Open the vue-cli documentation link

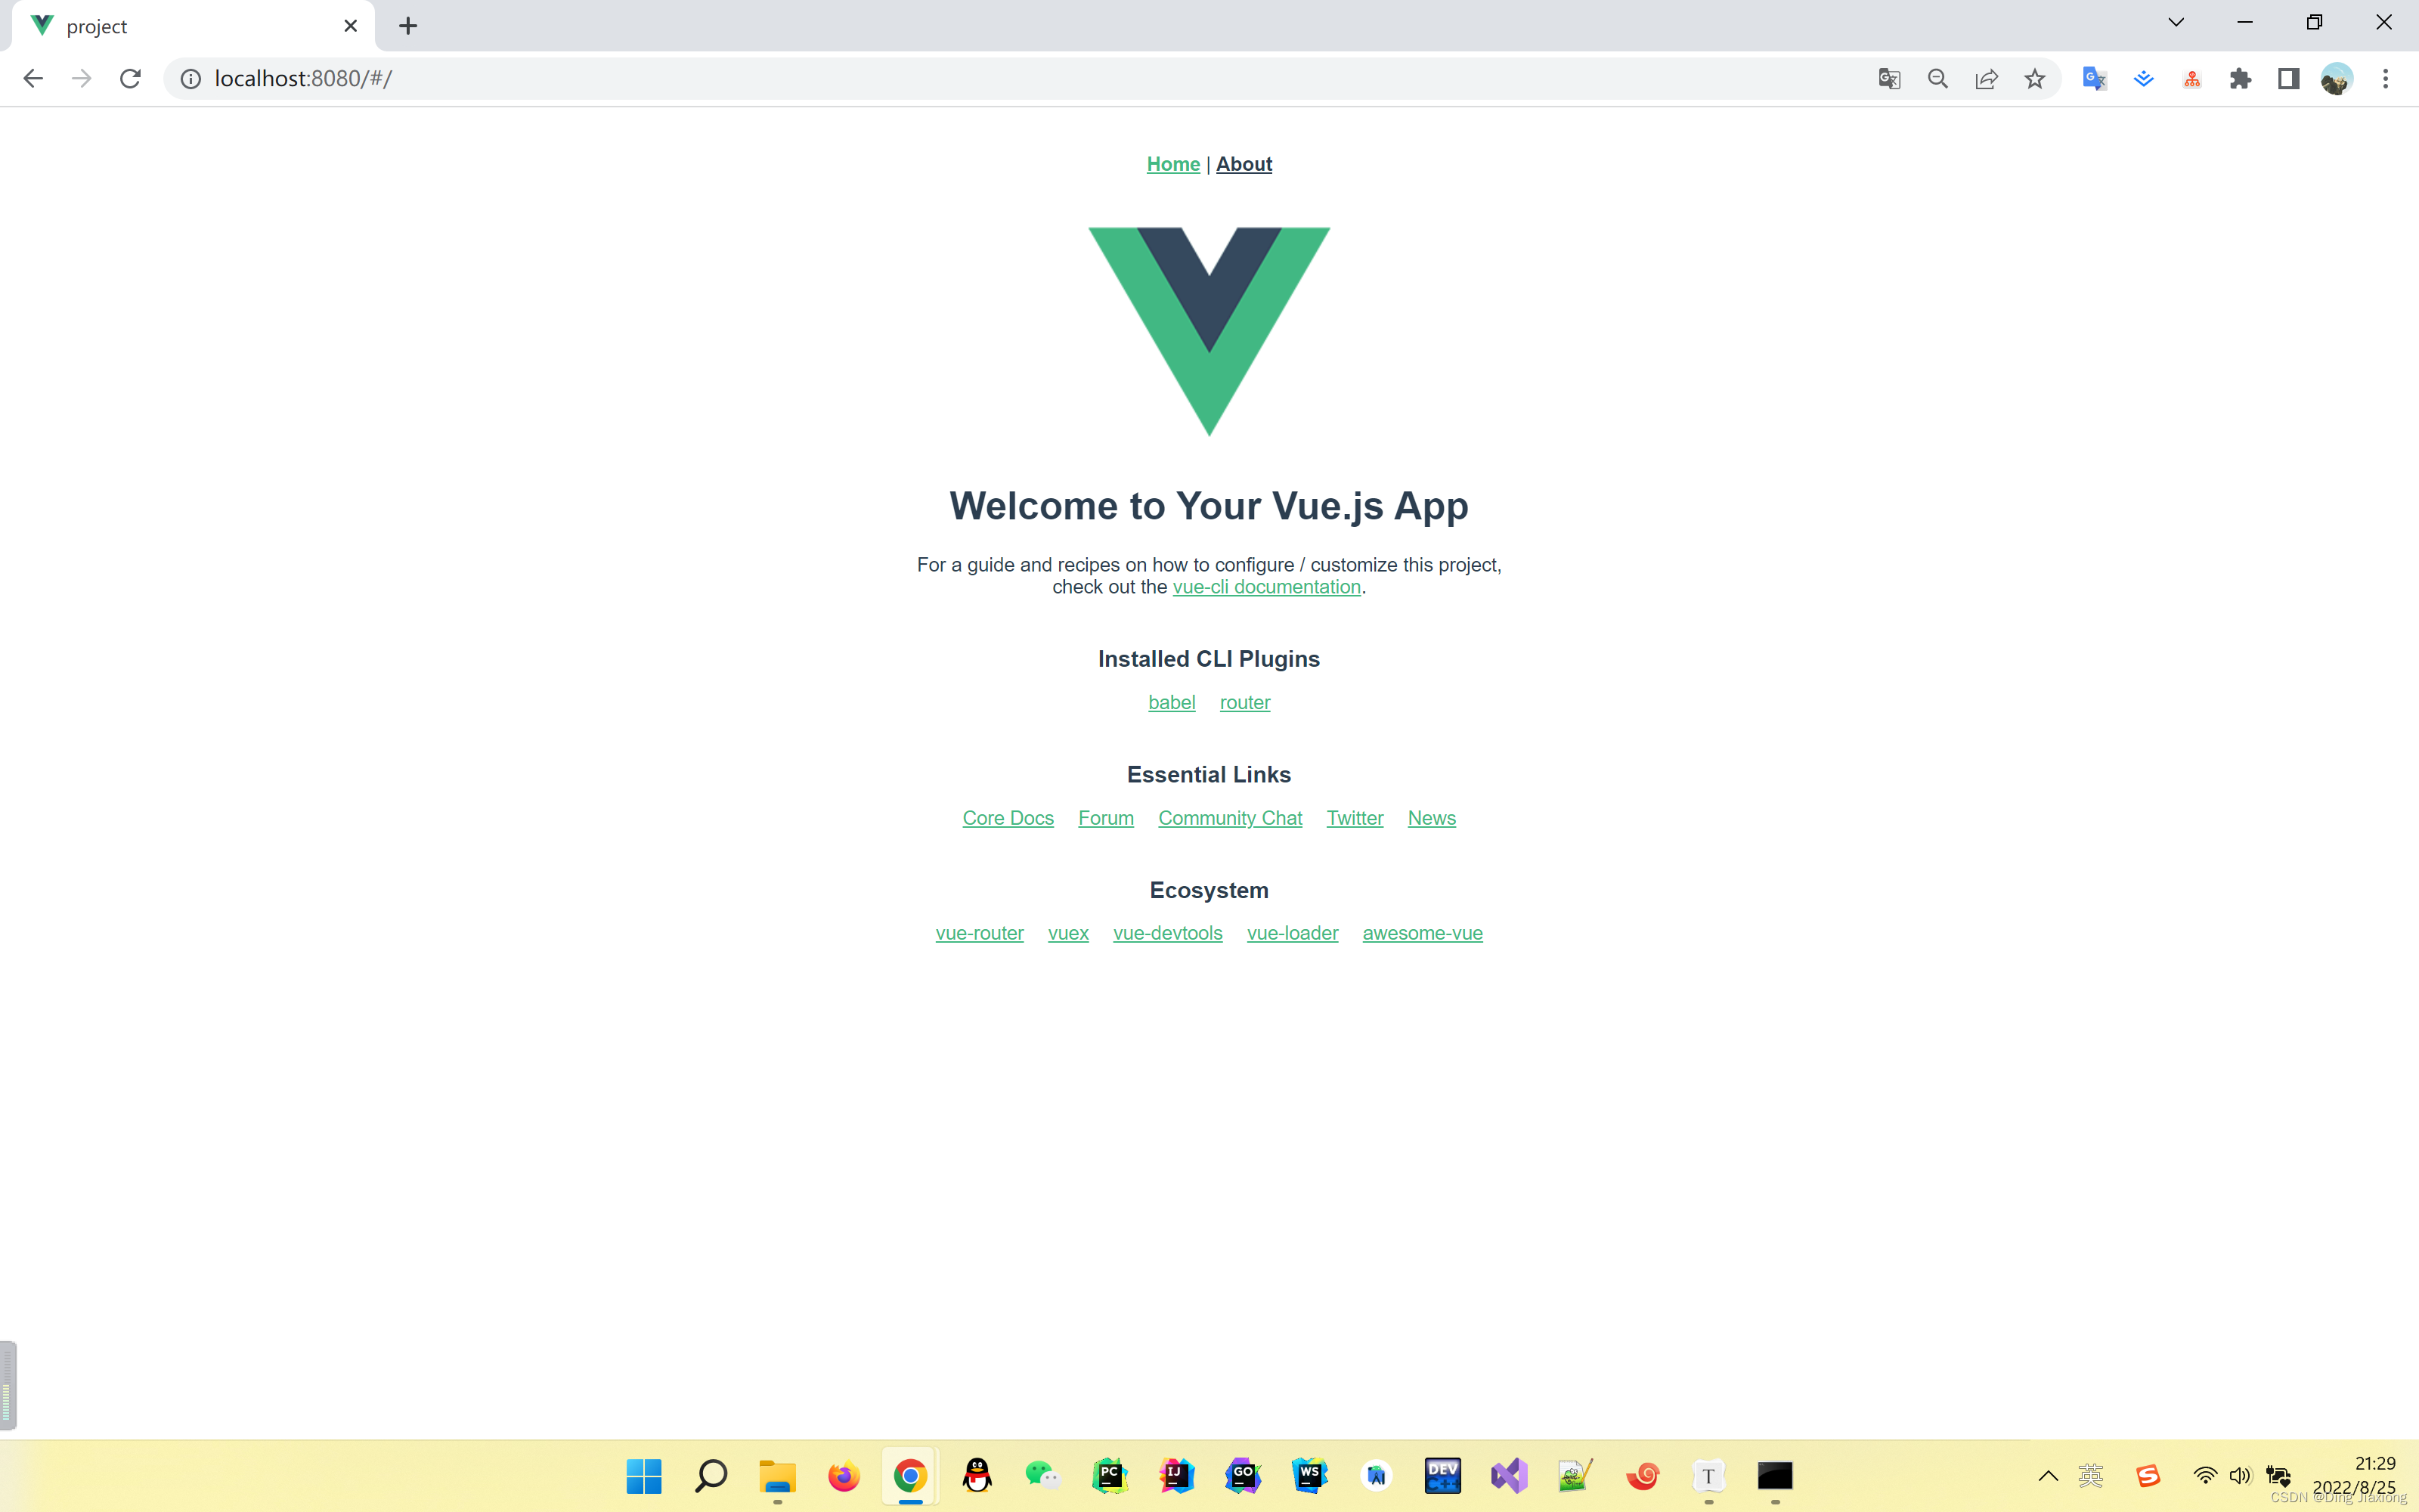coord(1266,585)
